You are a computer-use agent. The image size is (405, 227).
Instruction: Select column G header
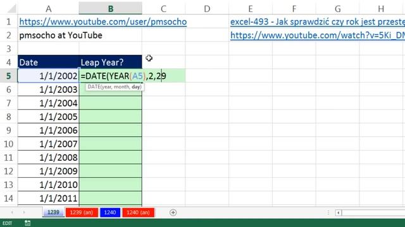(337, 9)
